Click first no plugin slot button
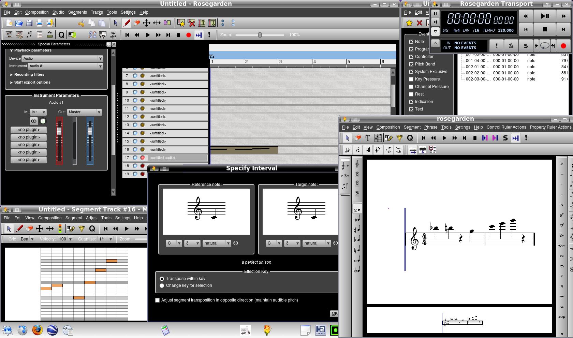573x338 pixels. (29, 130)
